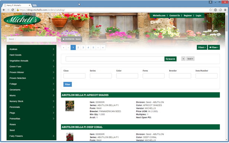229x143 pixels.
Task: Click the Search button
Action: coord(170,59)
